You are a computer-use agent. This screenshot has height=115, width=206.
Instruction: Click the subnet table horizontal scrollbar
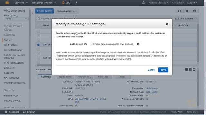click(43, 65)
